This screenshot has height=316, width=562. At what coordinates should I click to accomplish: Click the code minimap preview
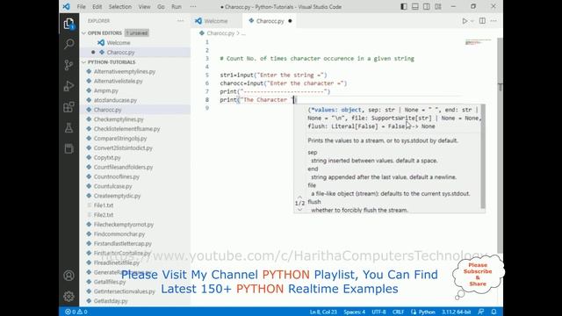(x=478, y=42)
